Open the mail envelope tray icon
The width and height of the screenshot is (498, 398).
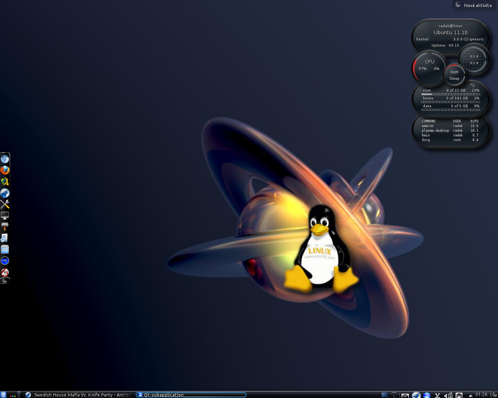point(405,395)
